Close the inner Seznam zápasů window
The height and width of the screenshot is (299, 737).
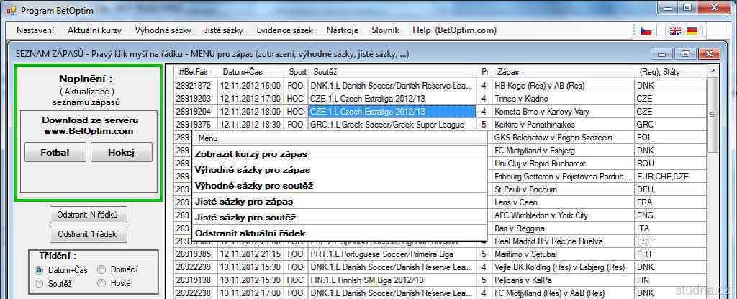tap(707, 54)
